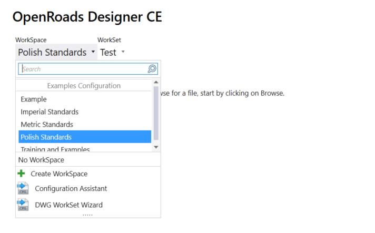This screenshot has width=375, height=233.
Task: Click the magnifier search icon
Action: (x=152, y=69)
